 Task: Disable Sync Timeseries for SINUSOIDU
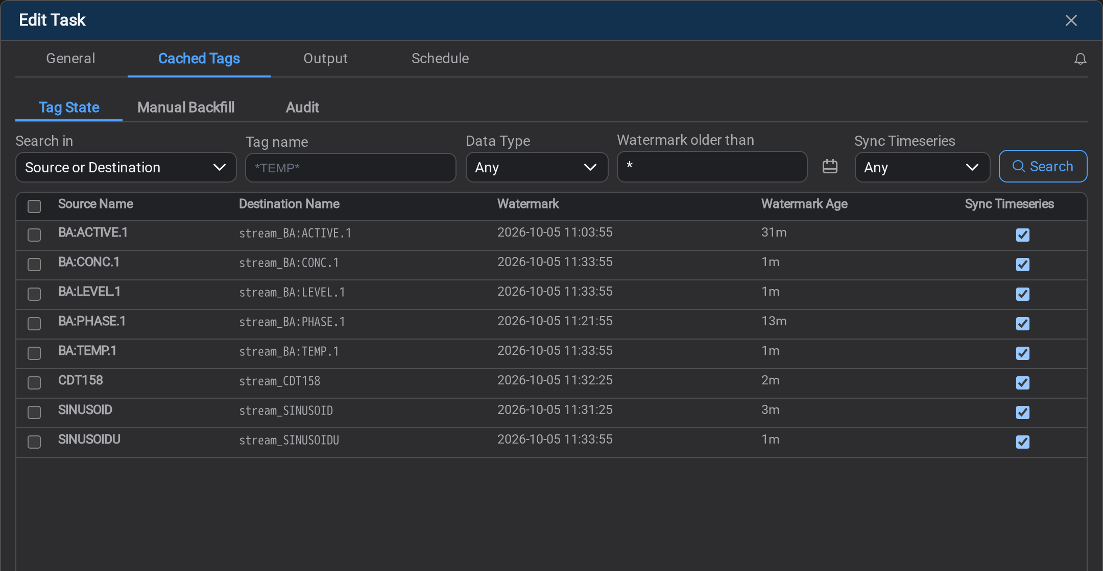tap(1022, 442)
